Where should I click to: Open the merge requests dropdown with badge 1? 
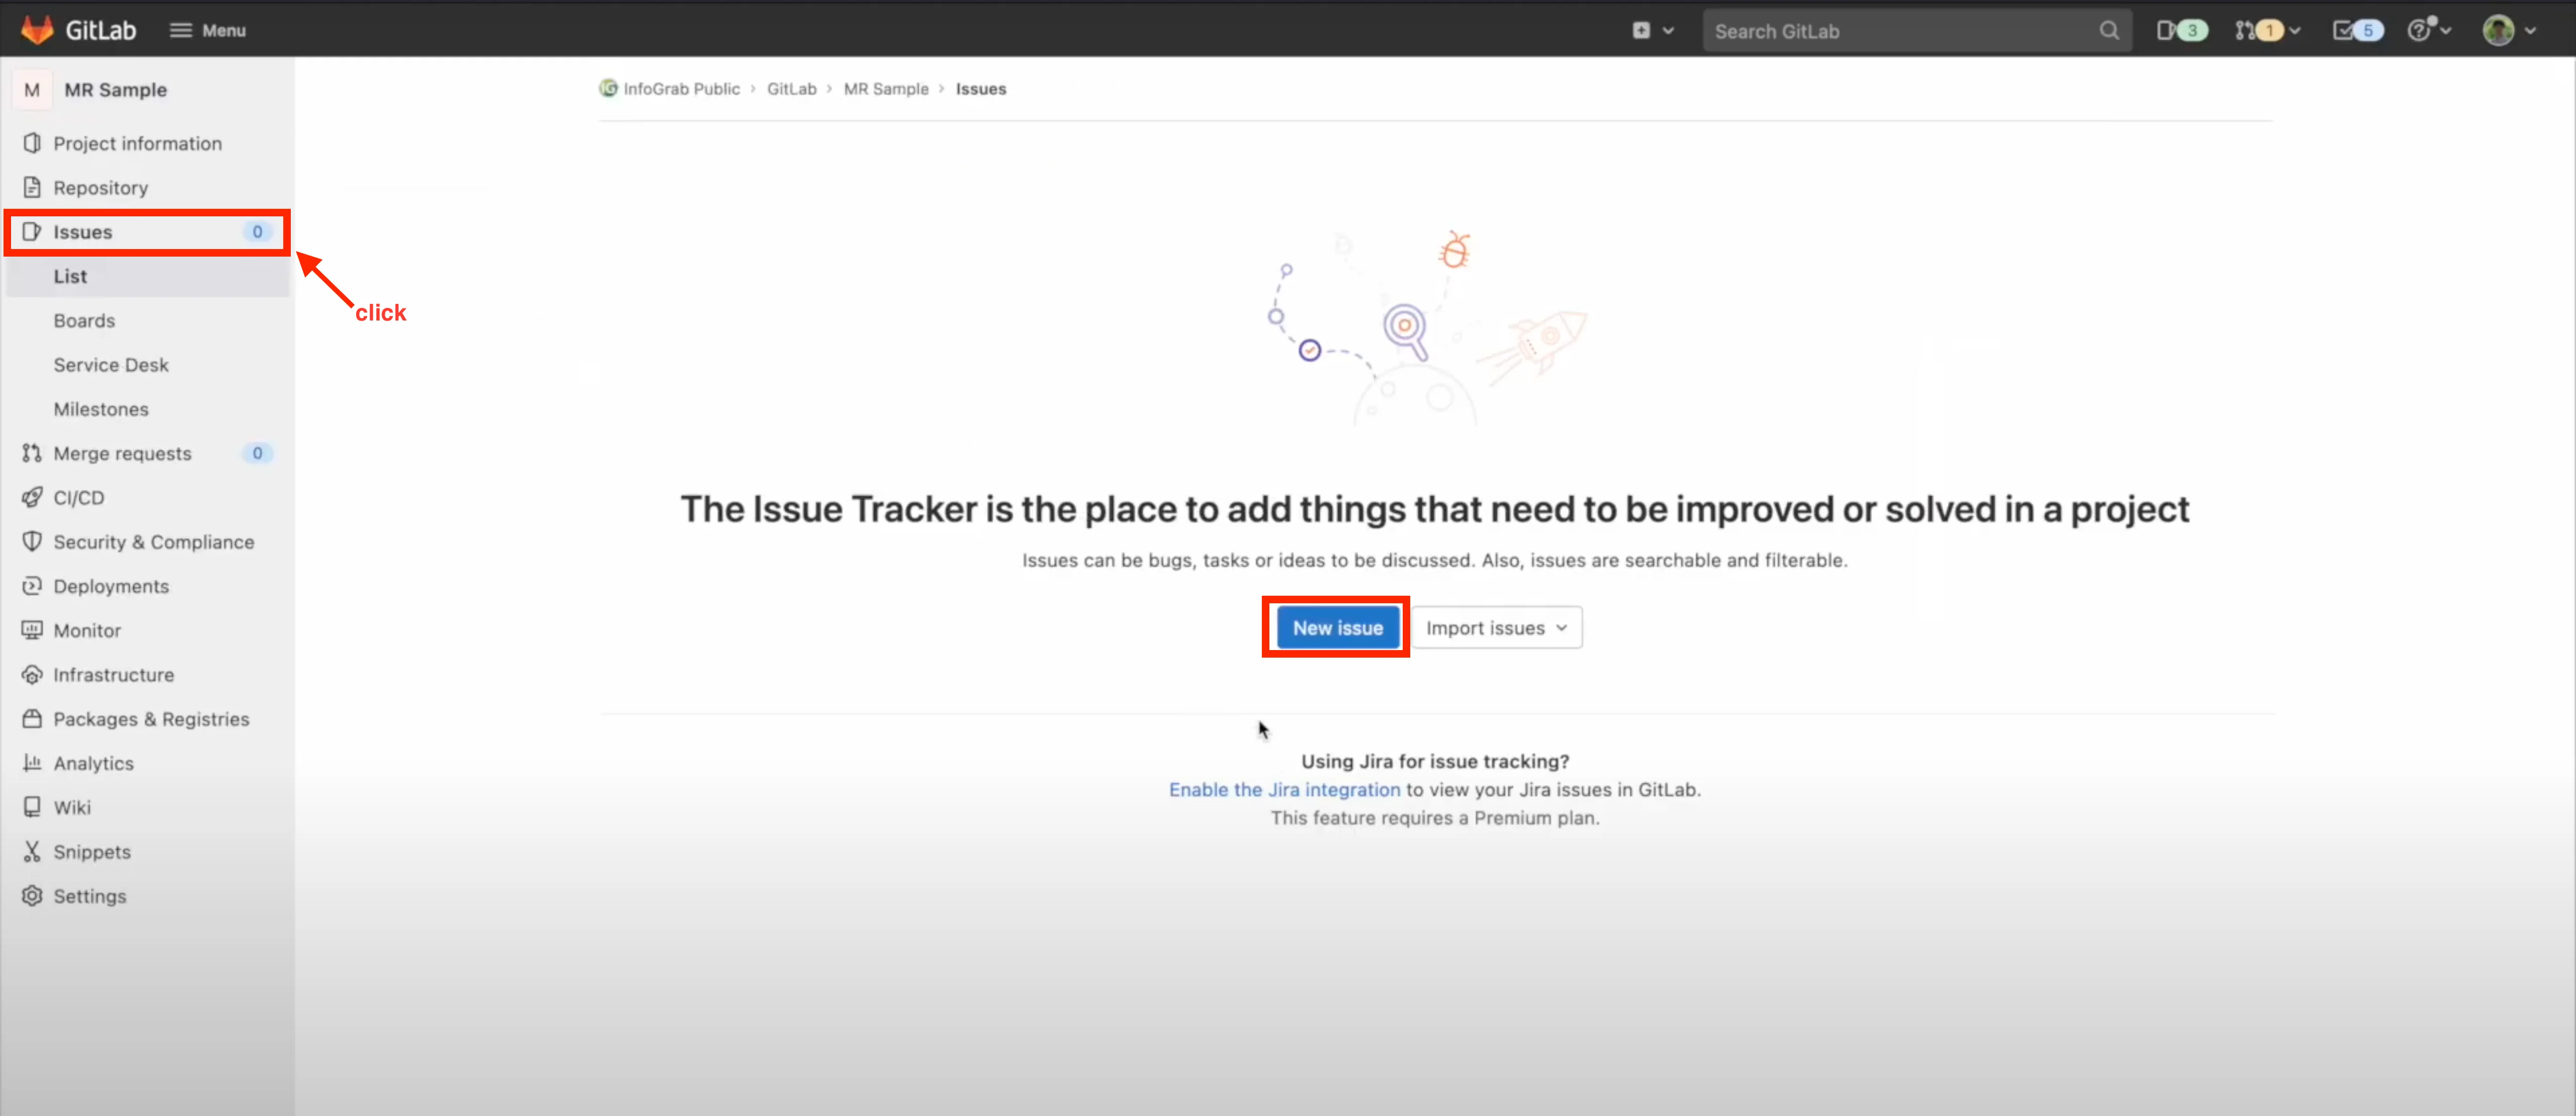pyautogui.click(x=2266, y=30)
